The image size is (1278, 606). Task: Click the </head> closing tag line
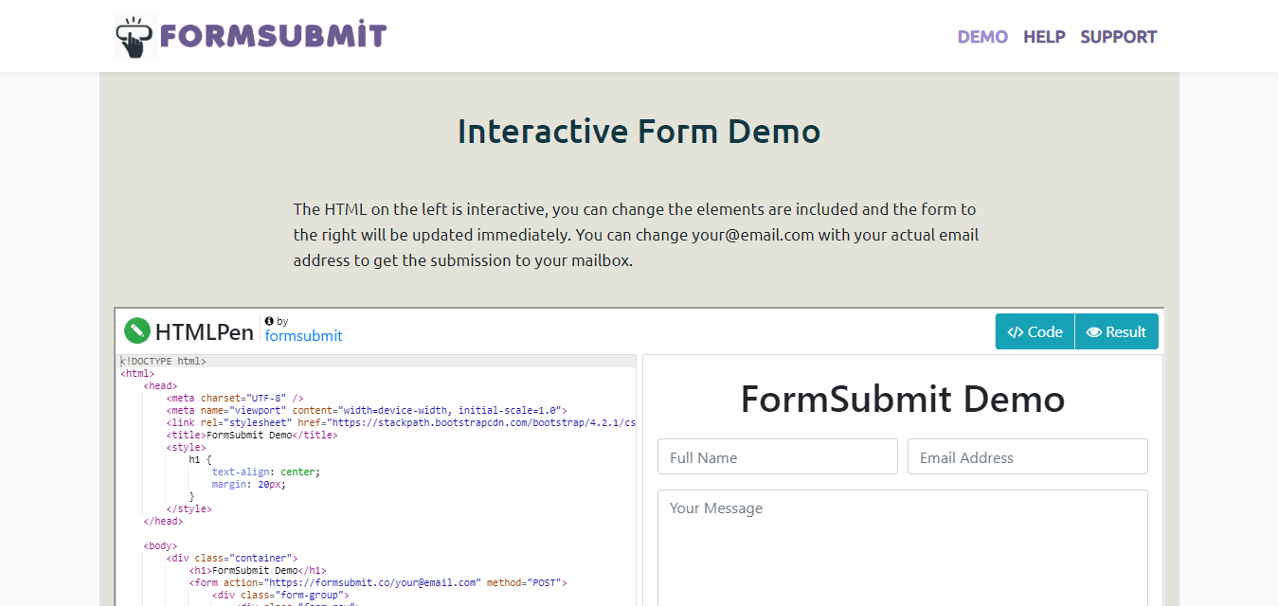(x=163, y=521)
